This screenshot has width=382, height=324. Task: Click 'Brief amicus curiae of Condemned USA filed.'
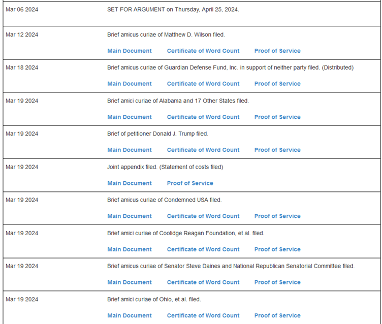point(165,200)
